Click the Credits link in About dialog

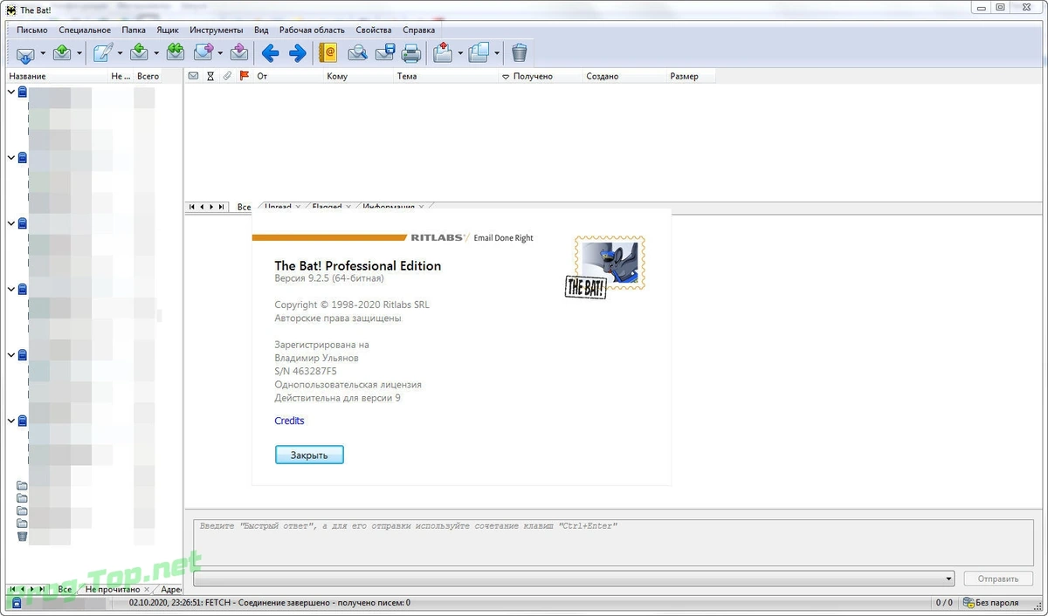point(289,421)
